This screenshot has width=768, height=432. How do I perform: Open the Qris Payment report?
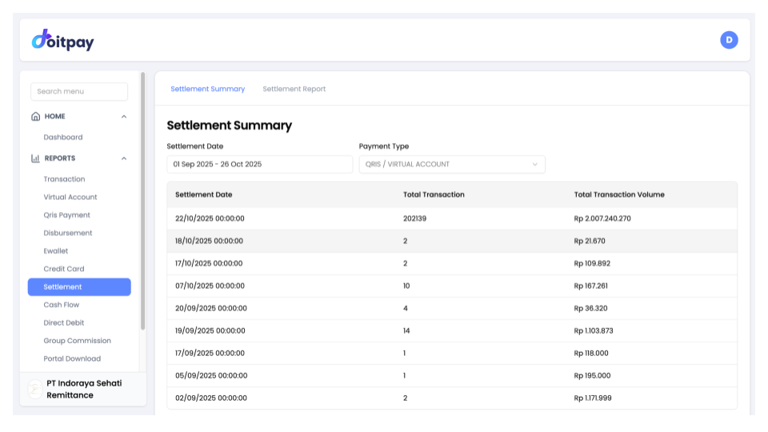66,215
